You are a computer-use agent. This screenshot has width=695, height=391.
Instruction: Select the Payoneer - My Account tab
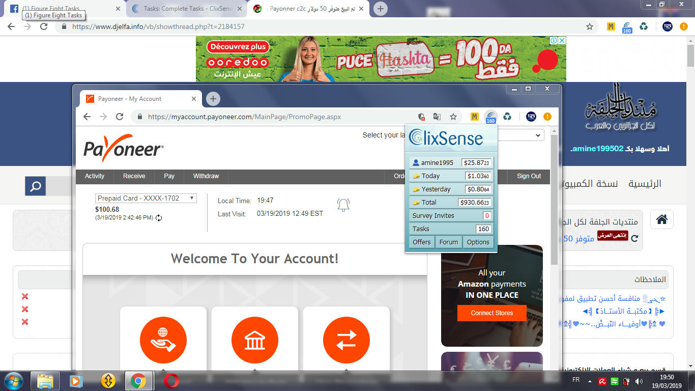point(140,99)
